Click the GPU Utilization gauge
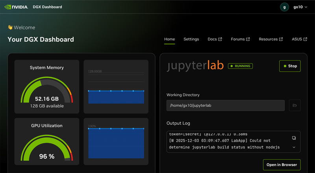 click(x=47, y=147)
